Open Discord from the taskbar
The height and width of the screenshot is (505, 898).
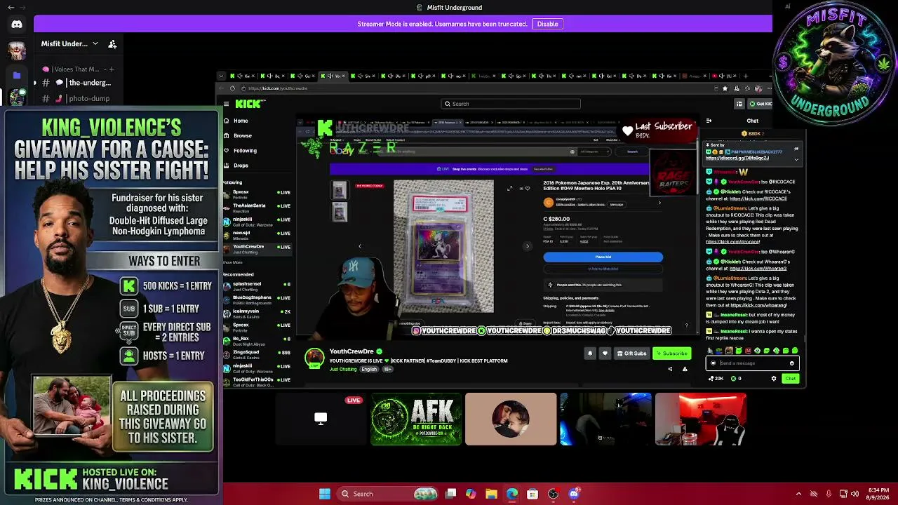click(x=574, y=494)
